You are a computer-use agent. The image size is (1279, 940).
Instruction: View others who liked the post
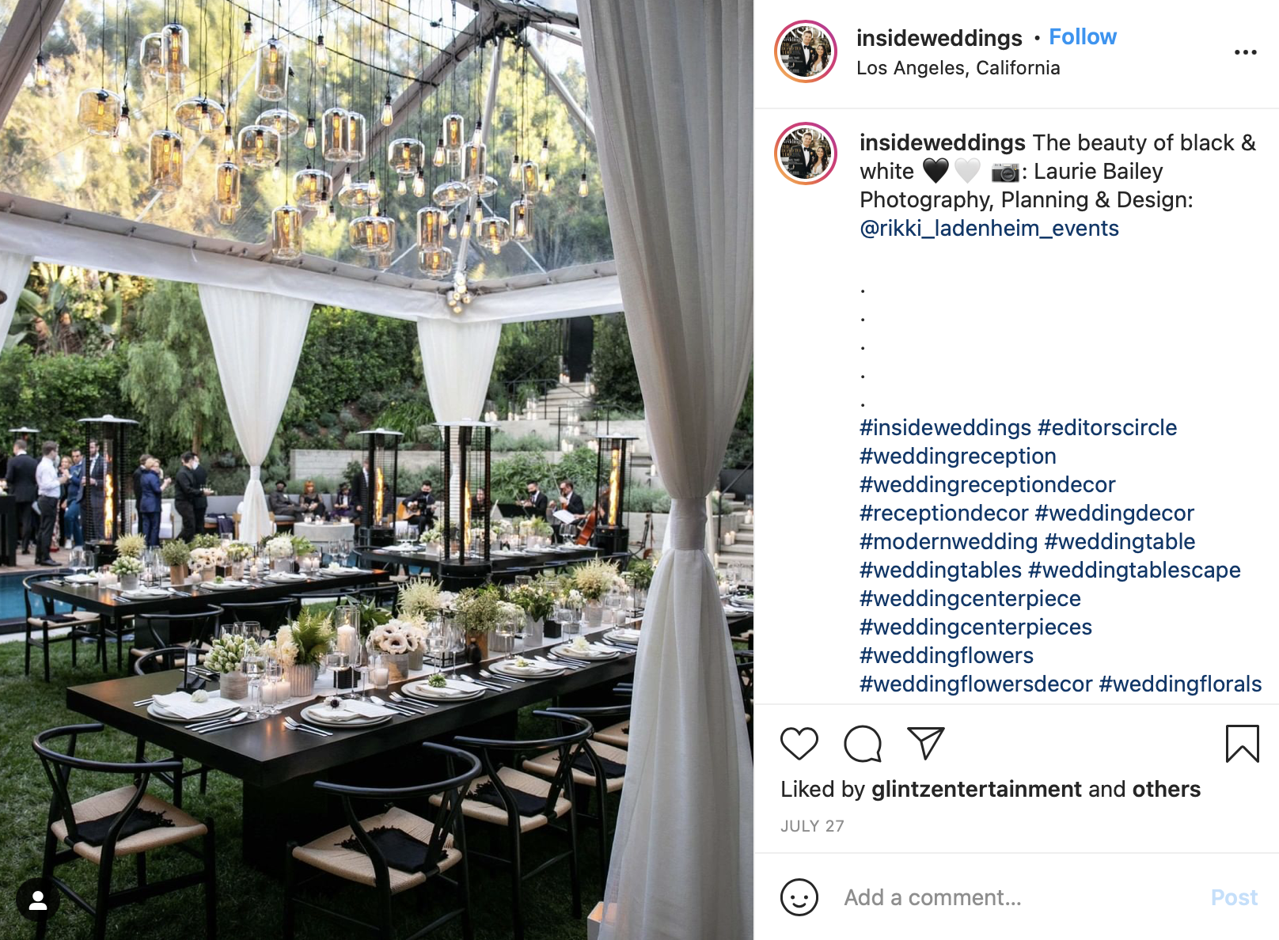point(1166,789)
